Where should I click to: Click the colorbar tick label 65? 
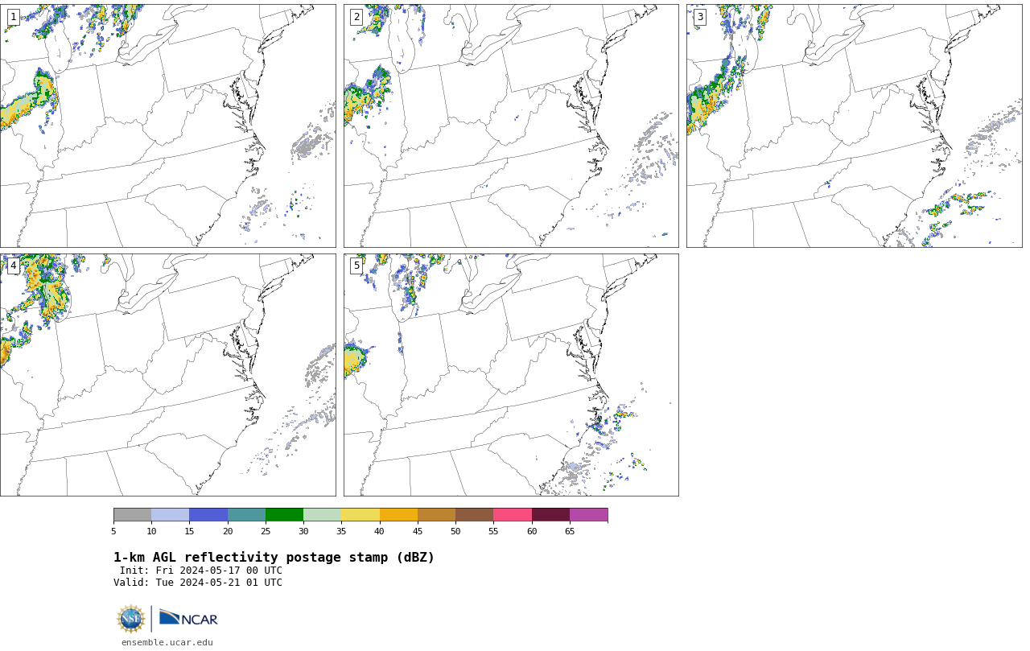570,531
